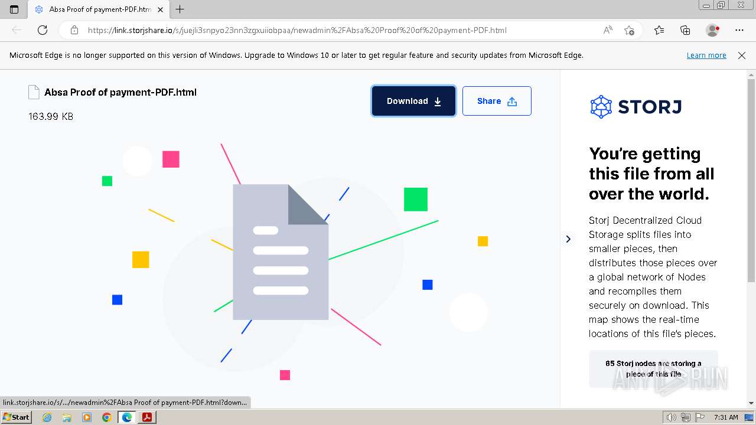
Task: Click the volume icon in system tray
Action: (672, 417)
